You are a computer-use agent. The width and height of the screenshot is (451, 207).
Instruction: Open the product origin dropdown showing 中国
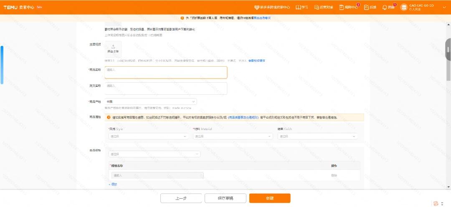point(151,101)
